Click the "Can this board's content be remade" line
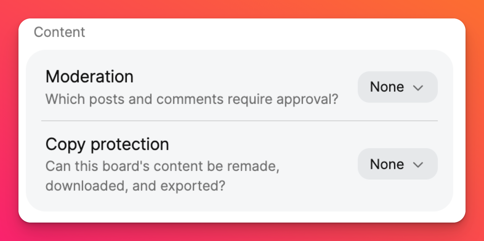Viewport: 484px width, 241px height. coord(162,166)
